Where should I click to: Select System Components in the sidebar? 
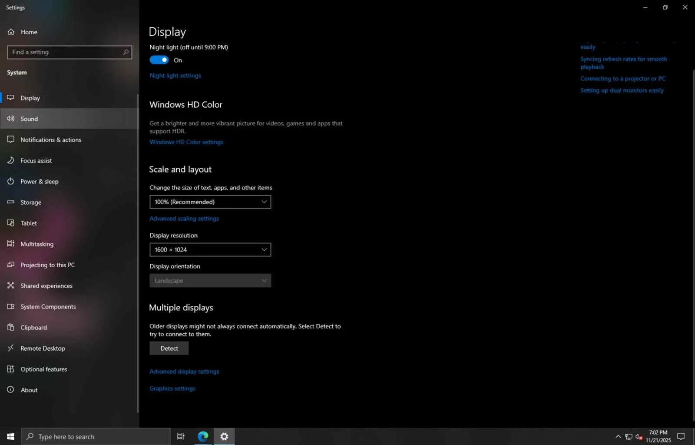point(69,306)
